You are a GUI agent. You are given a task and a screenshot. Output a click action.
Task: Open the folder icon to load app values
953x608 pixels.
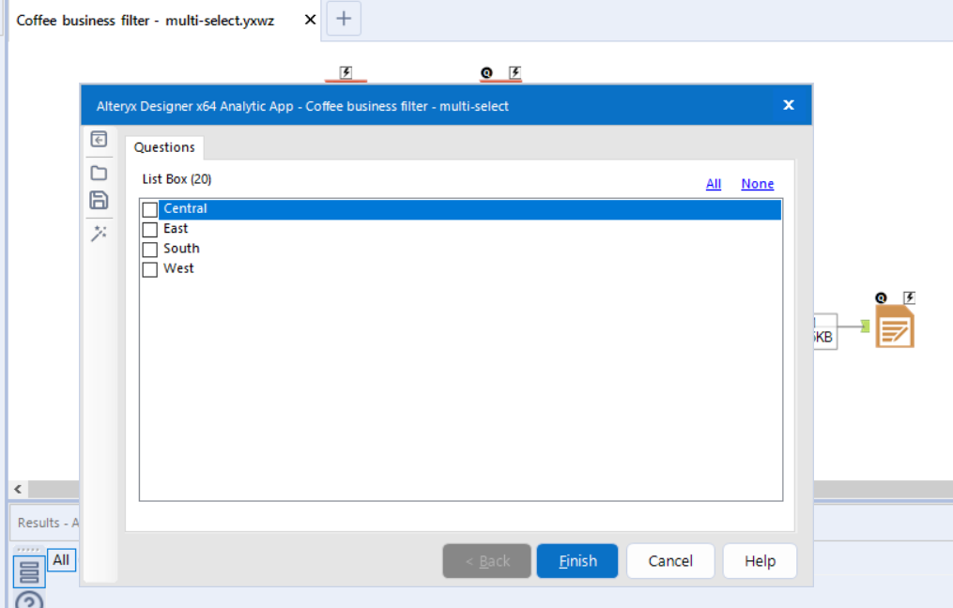pyautogui.click(x=99, y=170)
